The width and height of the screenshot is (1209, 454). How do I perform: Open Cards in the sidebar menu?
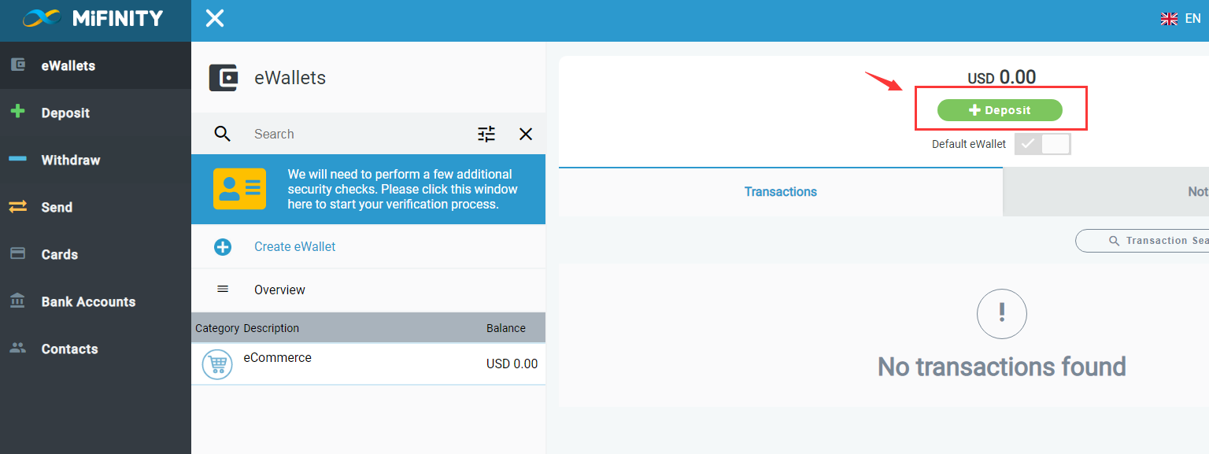(x=95, y=254)
